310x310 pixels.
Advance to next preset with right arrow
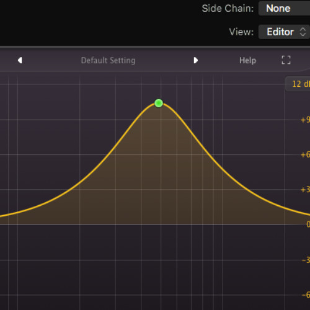coord(196,60)
